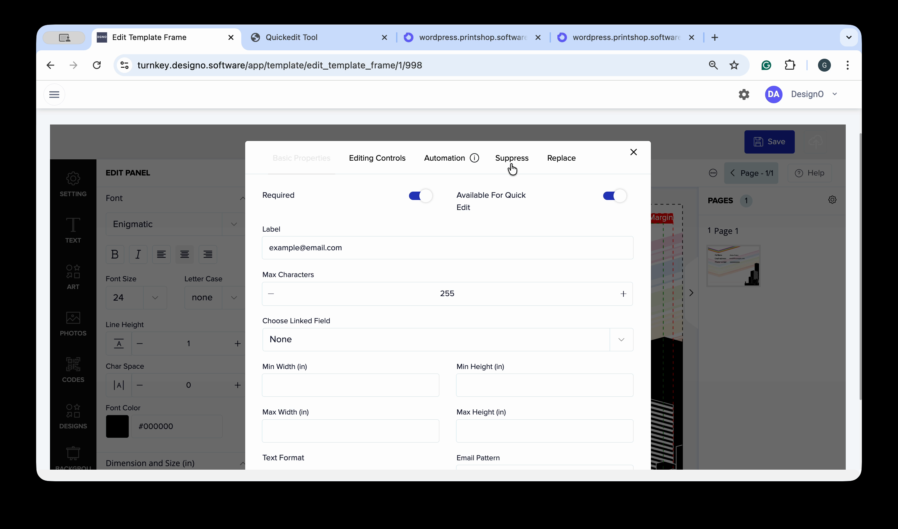
Task: Expand Choose Linked Field dropdown
Action: [x=621, y=339]
